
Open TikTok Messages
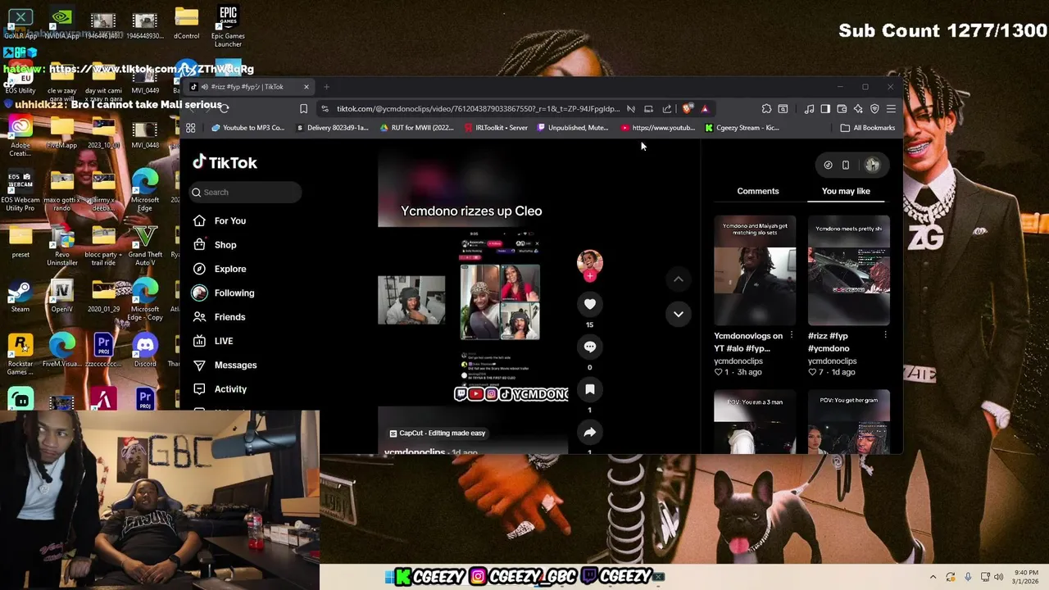[x=225, y=365]
